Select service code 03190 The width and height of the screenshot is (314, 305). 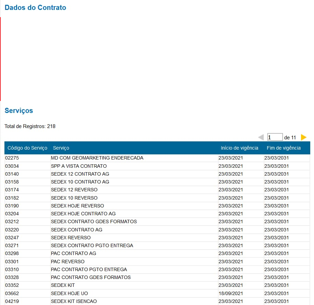coord(12,206)
